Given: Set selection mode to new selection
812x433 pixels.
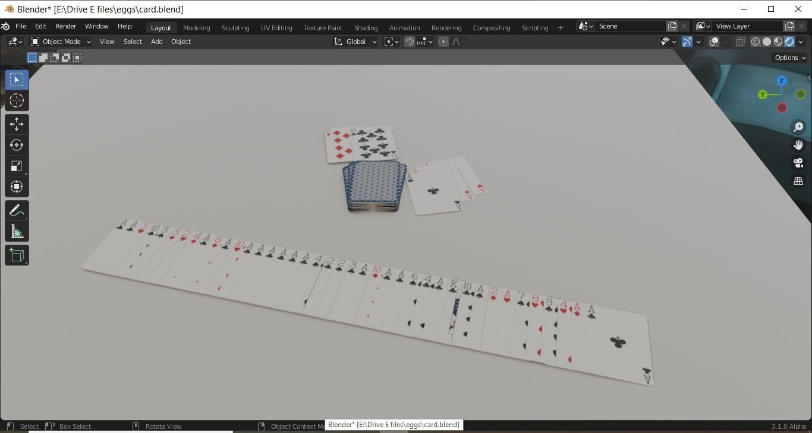Looking at the screenshot, I should click(32, 58).
